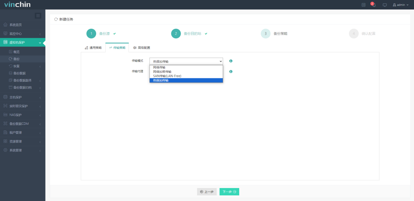Open 概览 under 虚拟机保护
The image size is (414, 201).
[x=23, y=52]
